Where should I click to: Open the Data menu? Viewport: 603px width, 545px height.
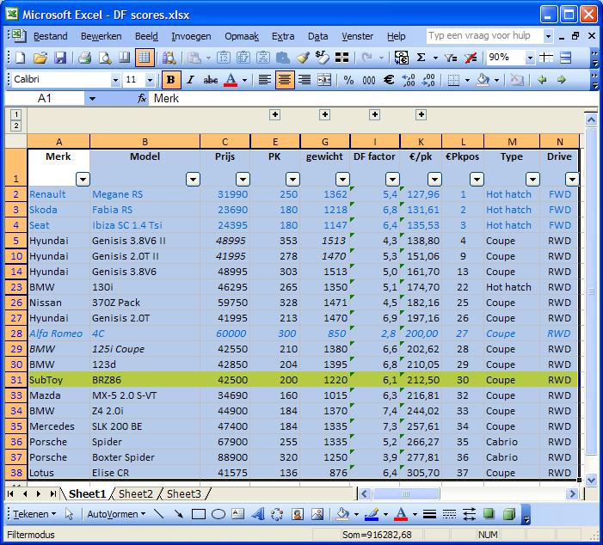click(318, 36)
